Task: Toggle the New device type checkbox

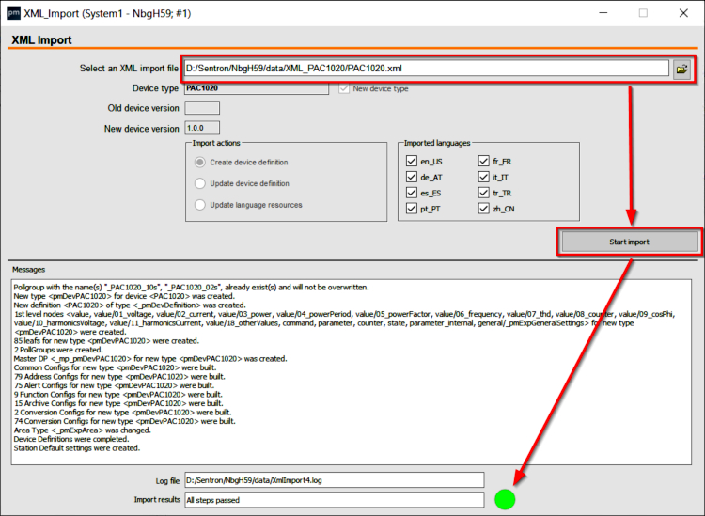Action: (x=344, y=88)
